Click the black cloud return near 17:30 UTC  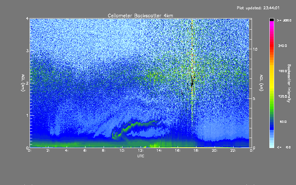click(x=192, y=82)
